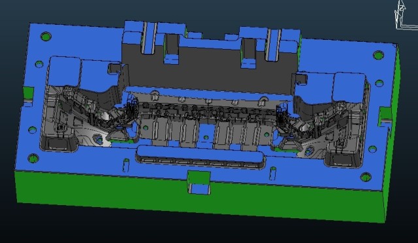Screen dimensions: 418x243
Task: Select the dark rectangular boss in the right cavity corner
Action: (x=342, y=159)
